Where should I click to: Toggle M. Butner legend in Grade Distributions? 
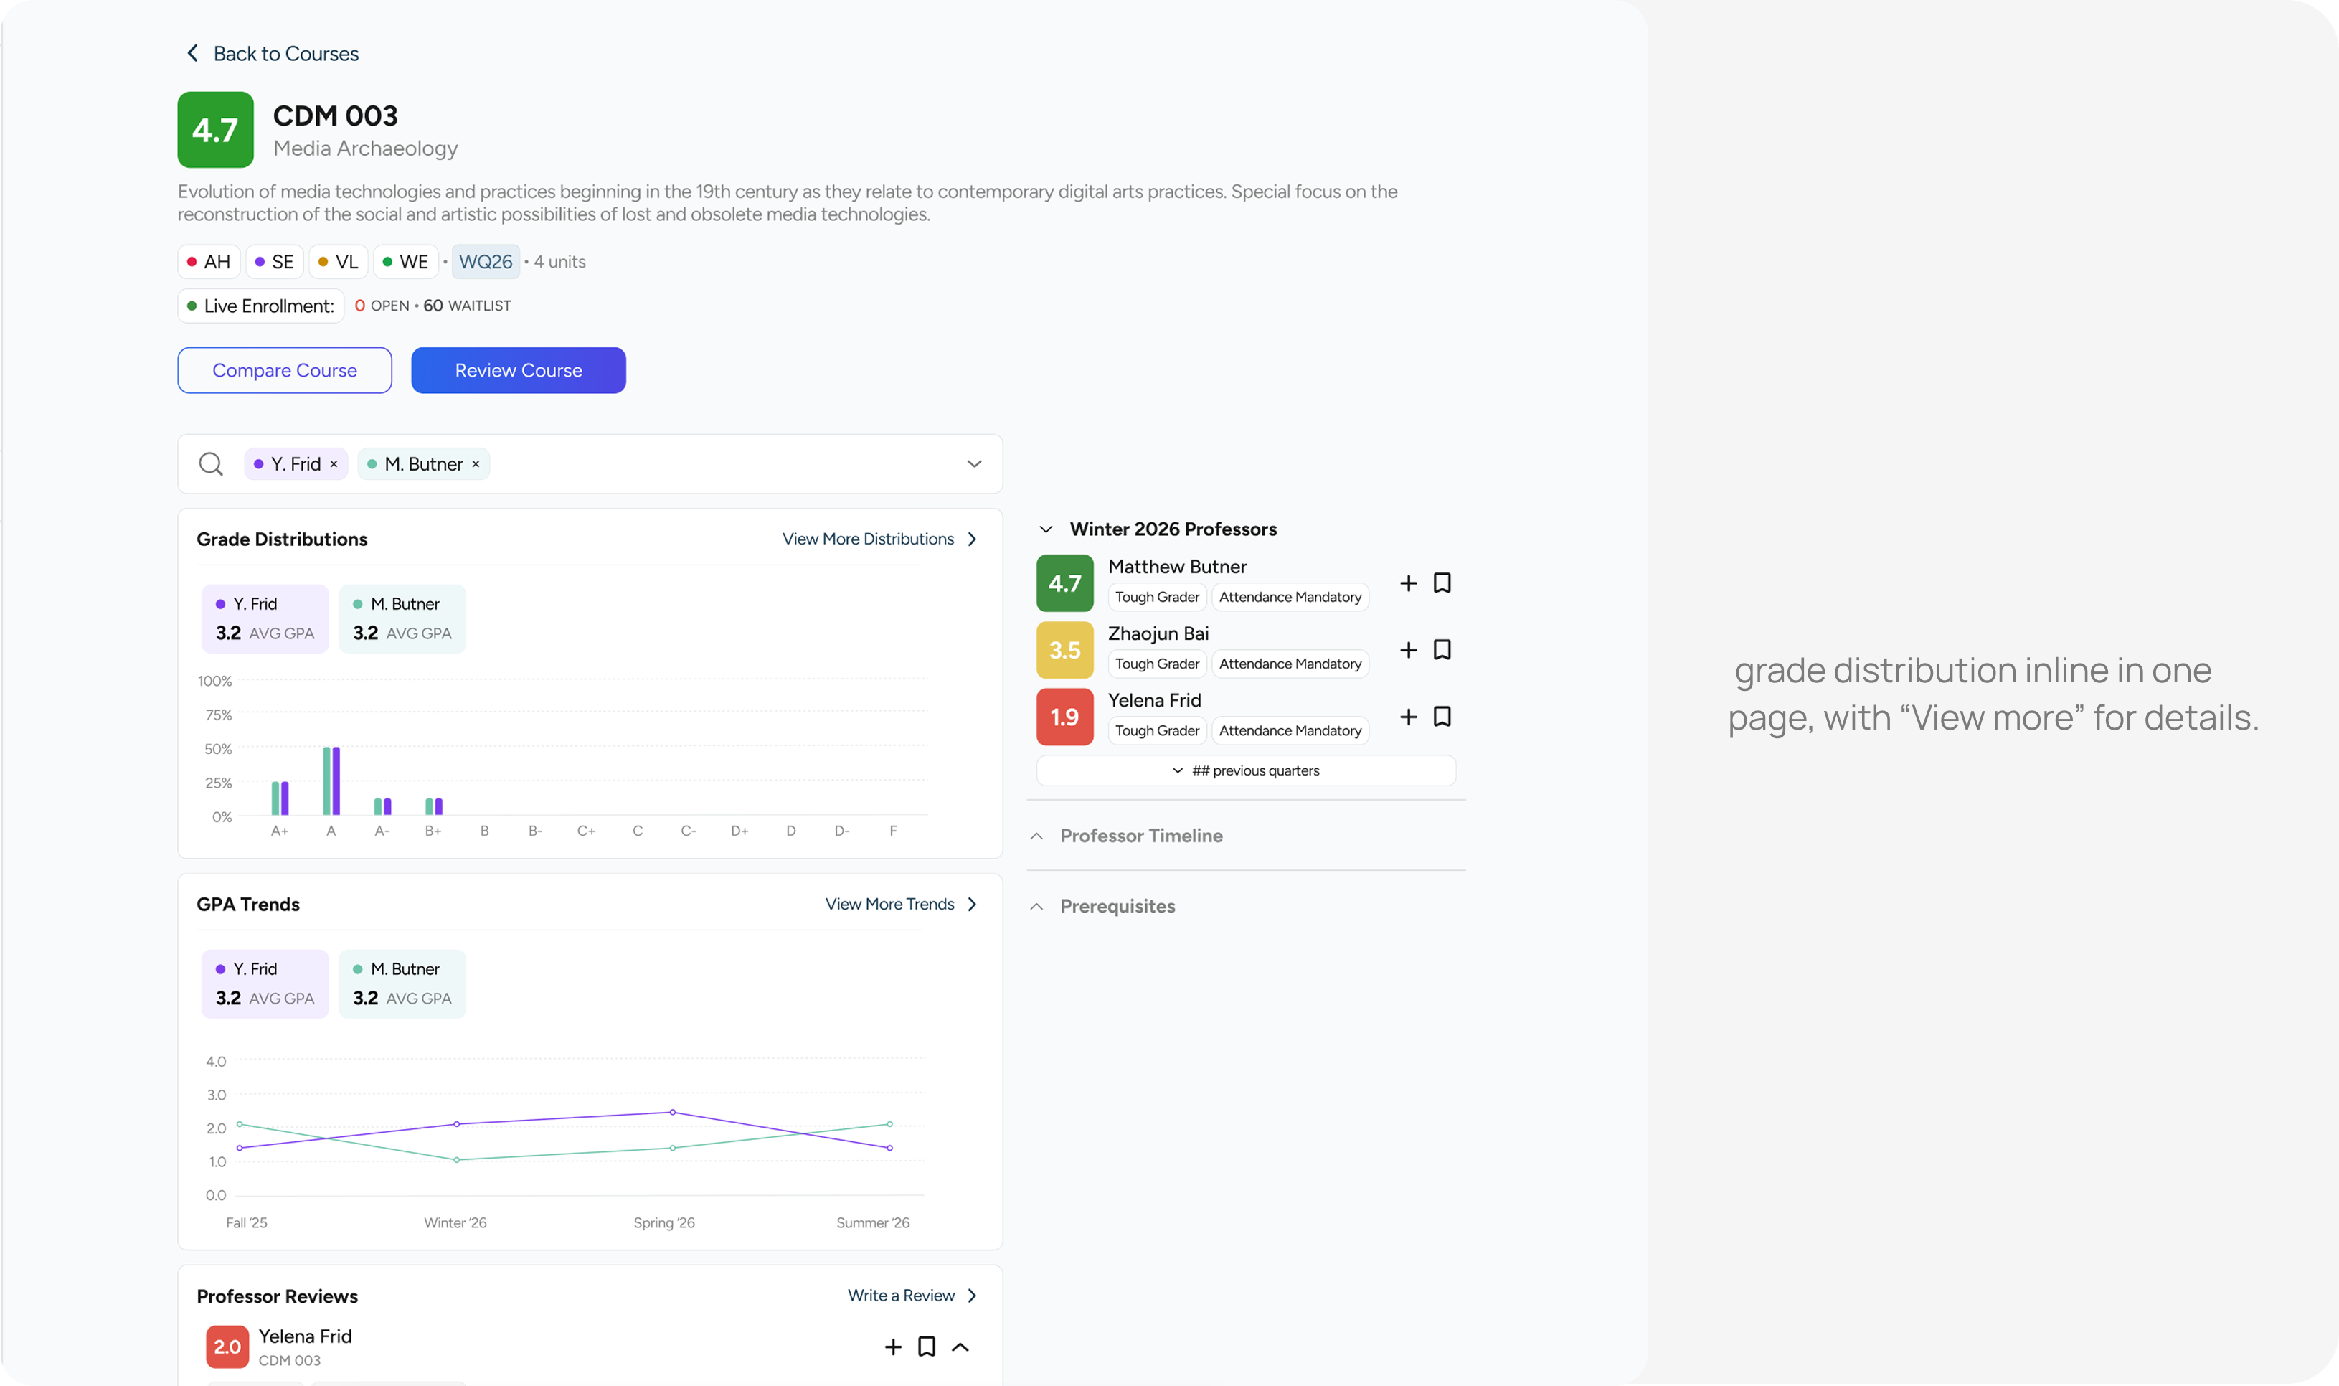402,618
